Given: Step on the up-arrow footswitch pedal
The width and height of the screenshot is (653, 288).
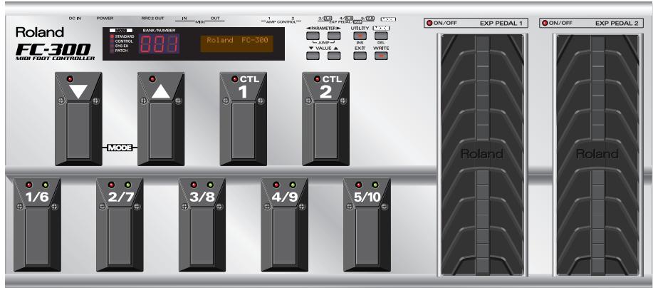Looking at the screenshot, I should click(x=161, y=119).
